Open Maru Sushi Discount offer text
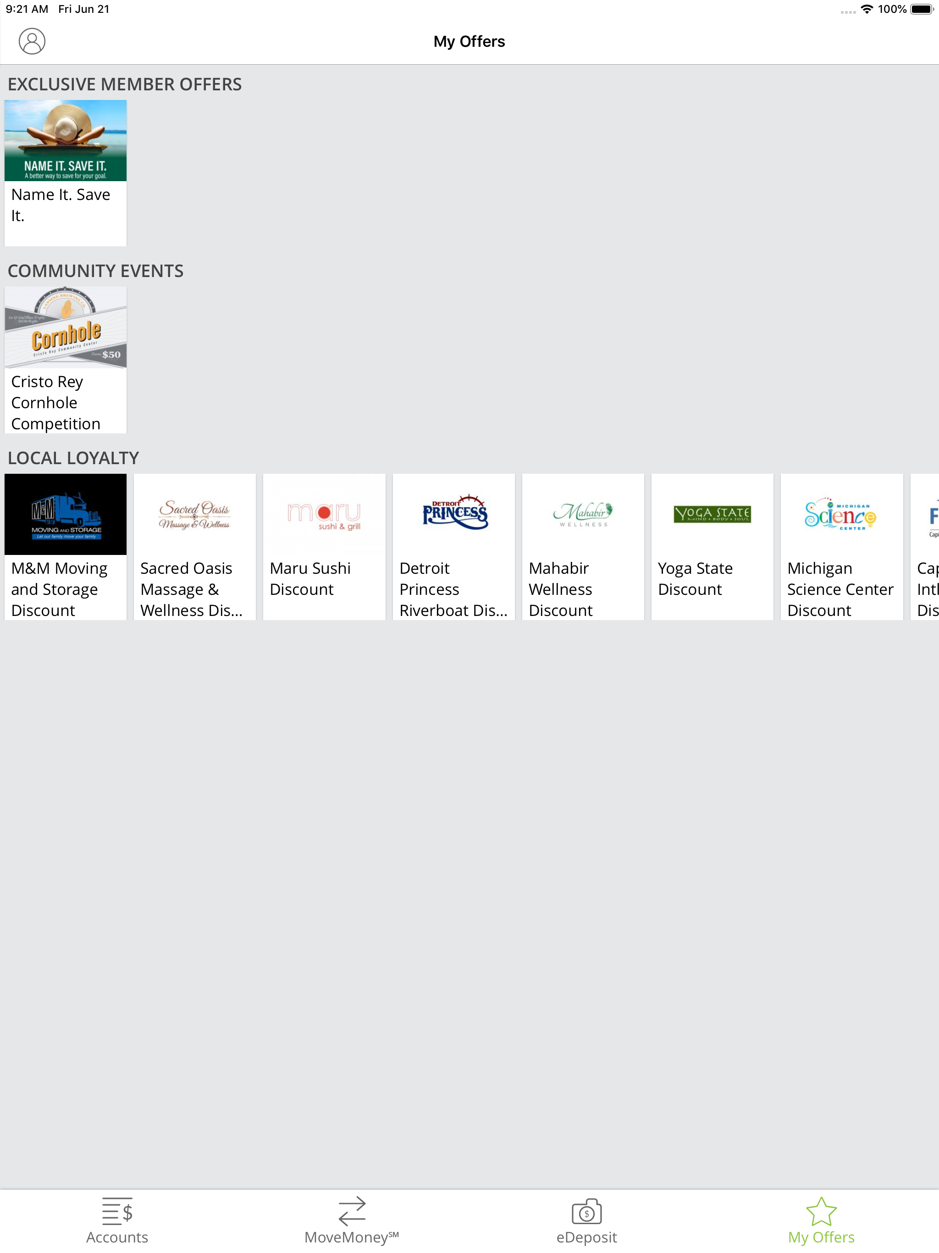 pyautogui.click(x=310, y=578)
